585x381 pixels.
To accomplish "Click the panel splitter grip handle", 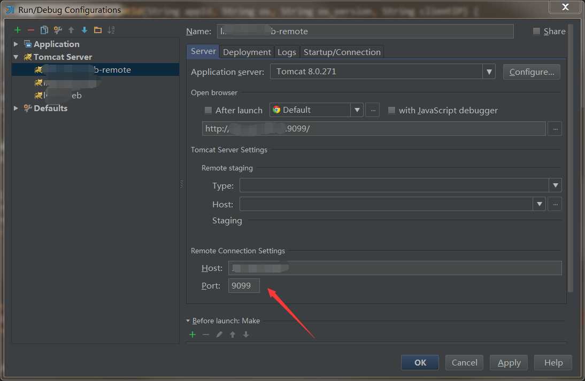I will (182, 184).
